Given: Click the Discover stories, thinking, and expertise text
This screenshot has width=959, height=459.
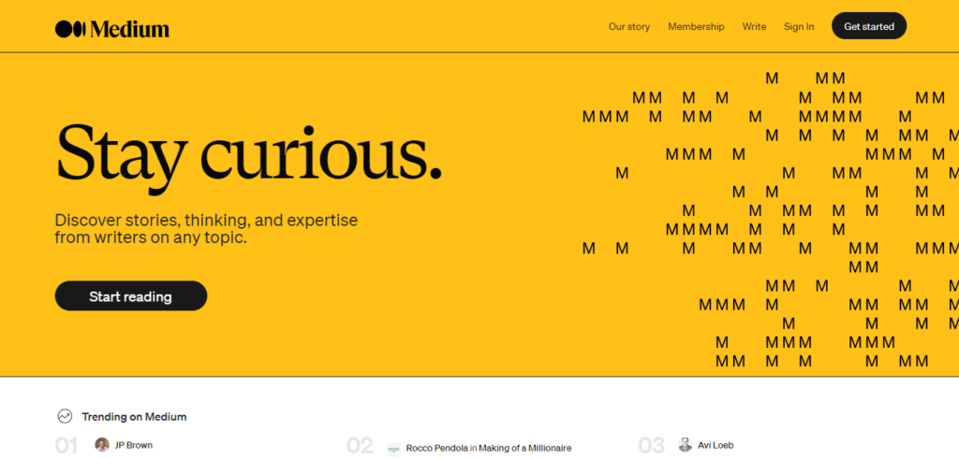Looking at the screenshot, I should point(206,228).
